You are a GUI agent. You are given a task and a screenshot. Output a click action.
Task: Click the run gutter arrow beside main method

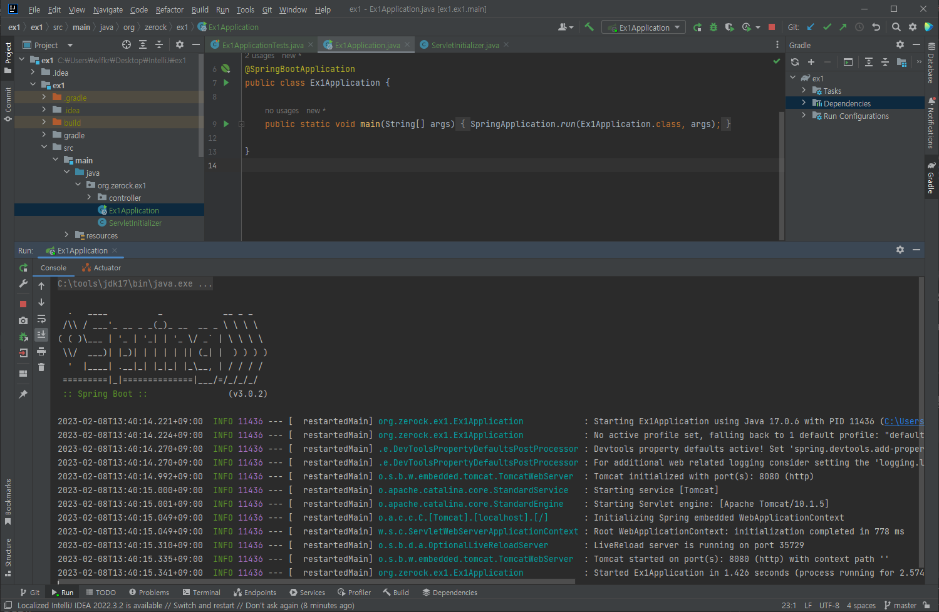point(226,124)
